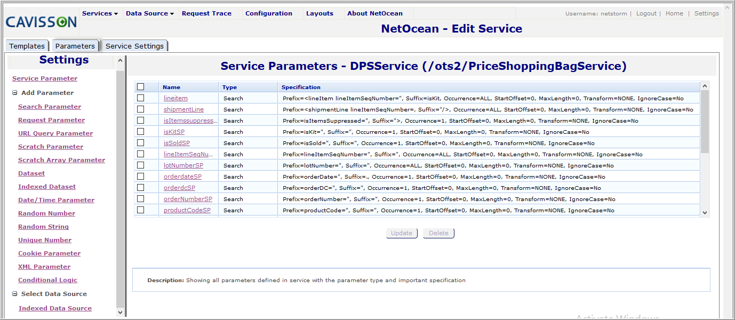
Task: Check the orderdateSP row checkbox
Action: [140, 177]
